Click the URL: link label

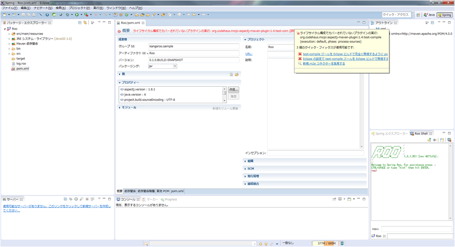tap(249, 54)
